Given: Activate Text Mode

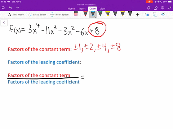Looking at the screenshot, I should 16,15.
